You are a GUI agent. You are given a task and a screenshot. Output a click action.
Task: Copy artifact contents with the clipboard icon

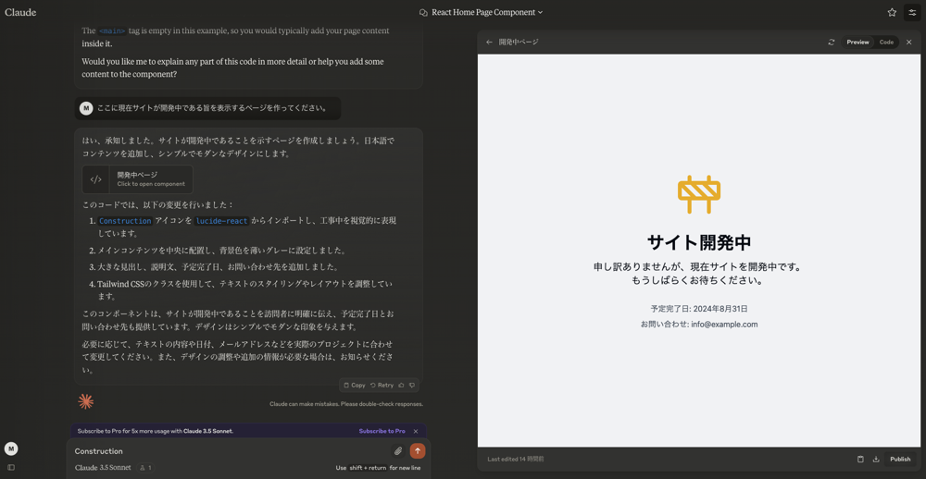click(860, 459)
